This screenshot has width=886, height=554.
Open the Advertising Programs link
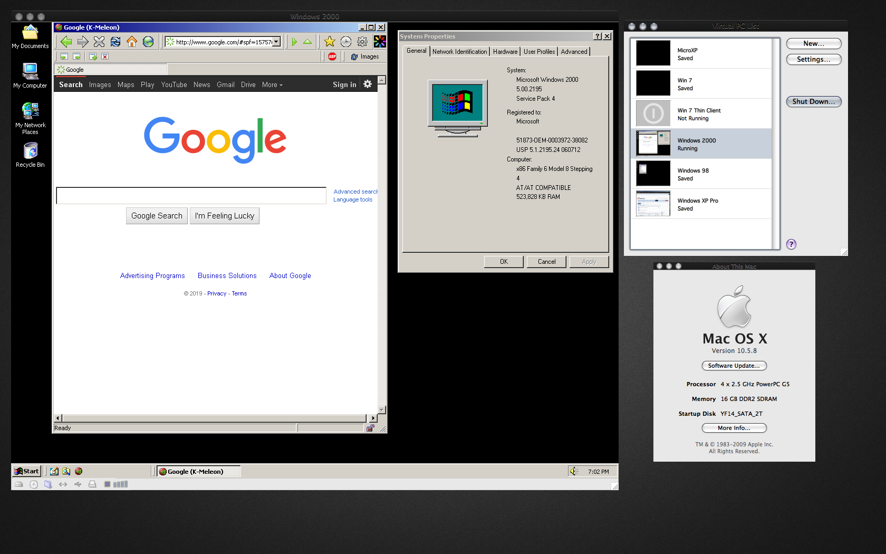pyautogui.click(x=152, y=275)
